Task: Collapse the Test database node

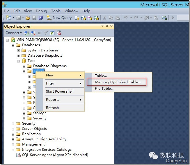Action: [18, 61]
